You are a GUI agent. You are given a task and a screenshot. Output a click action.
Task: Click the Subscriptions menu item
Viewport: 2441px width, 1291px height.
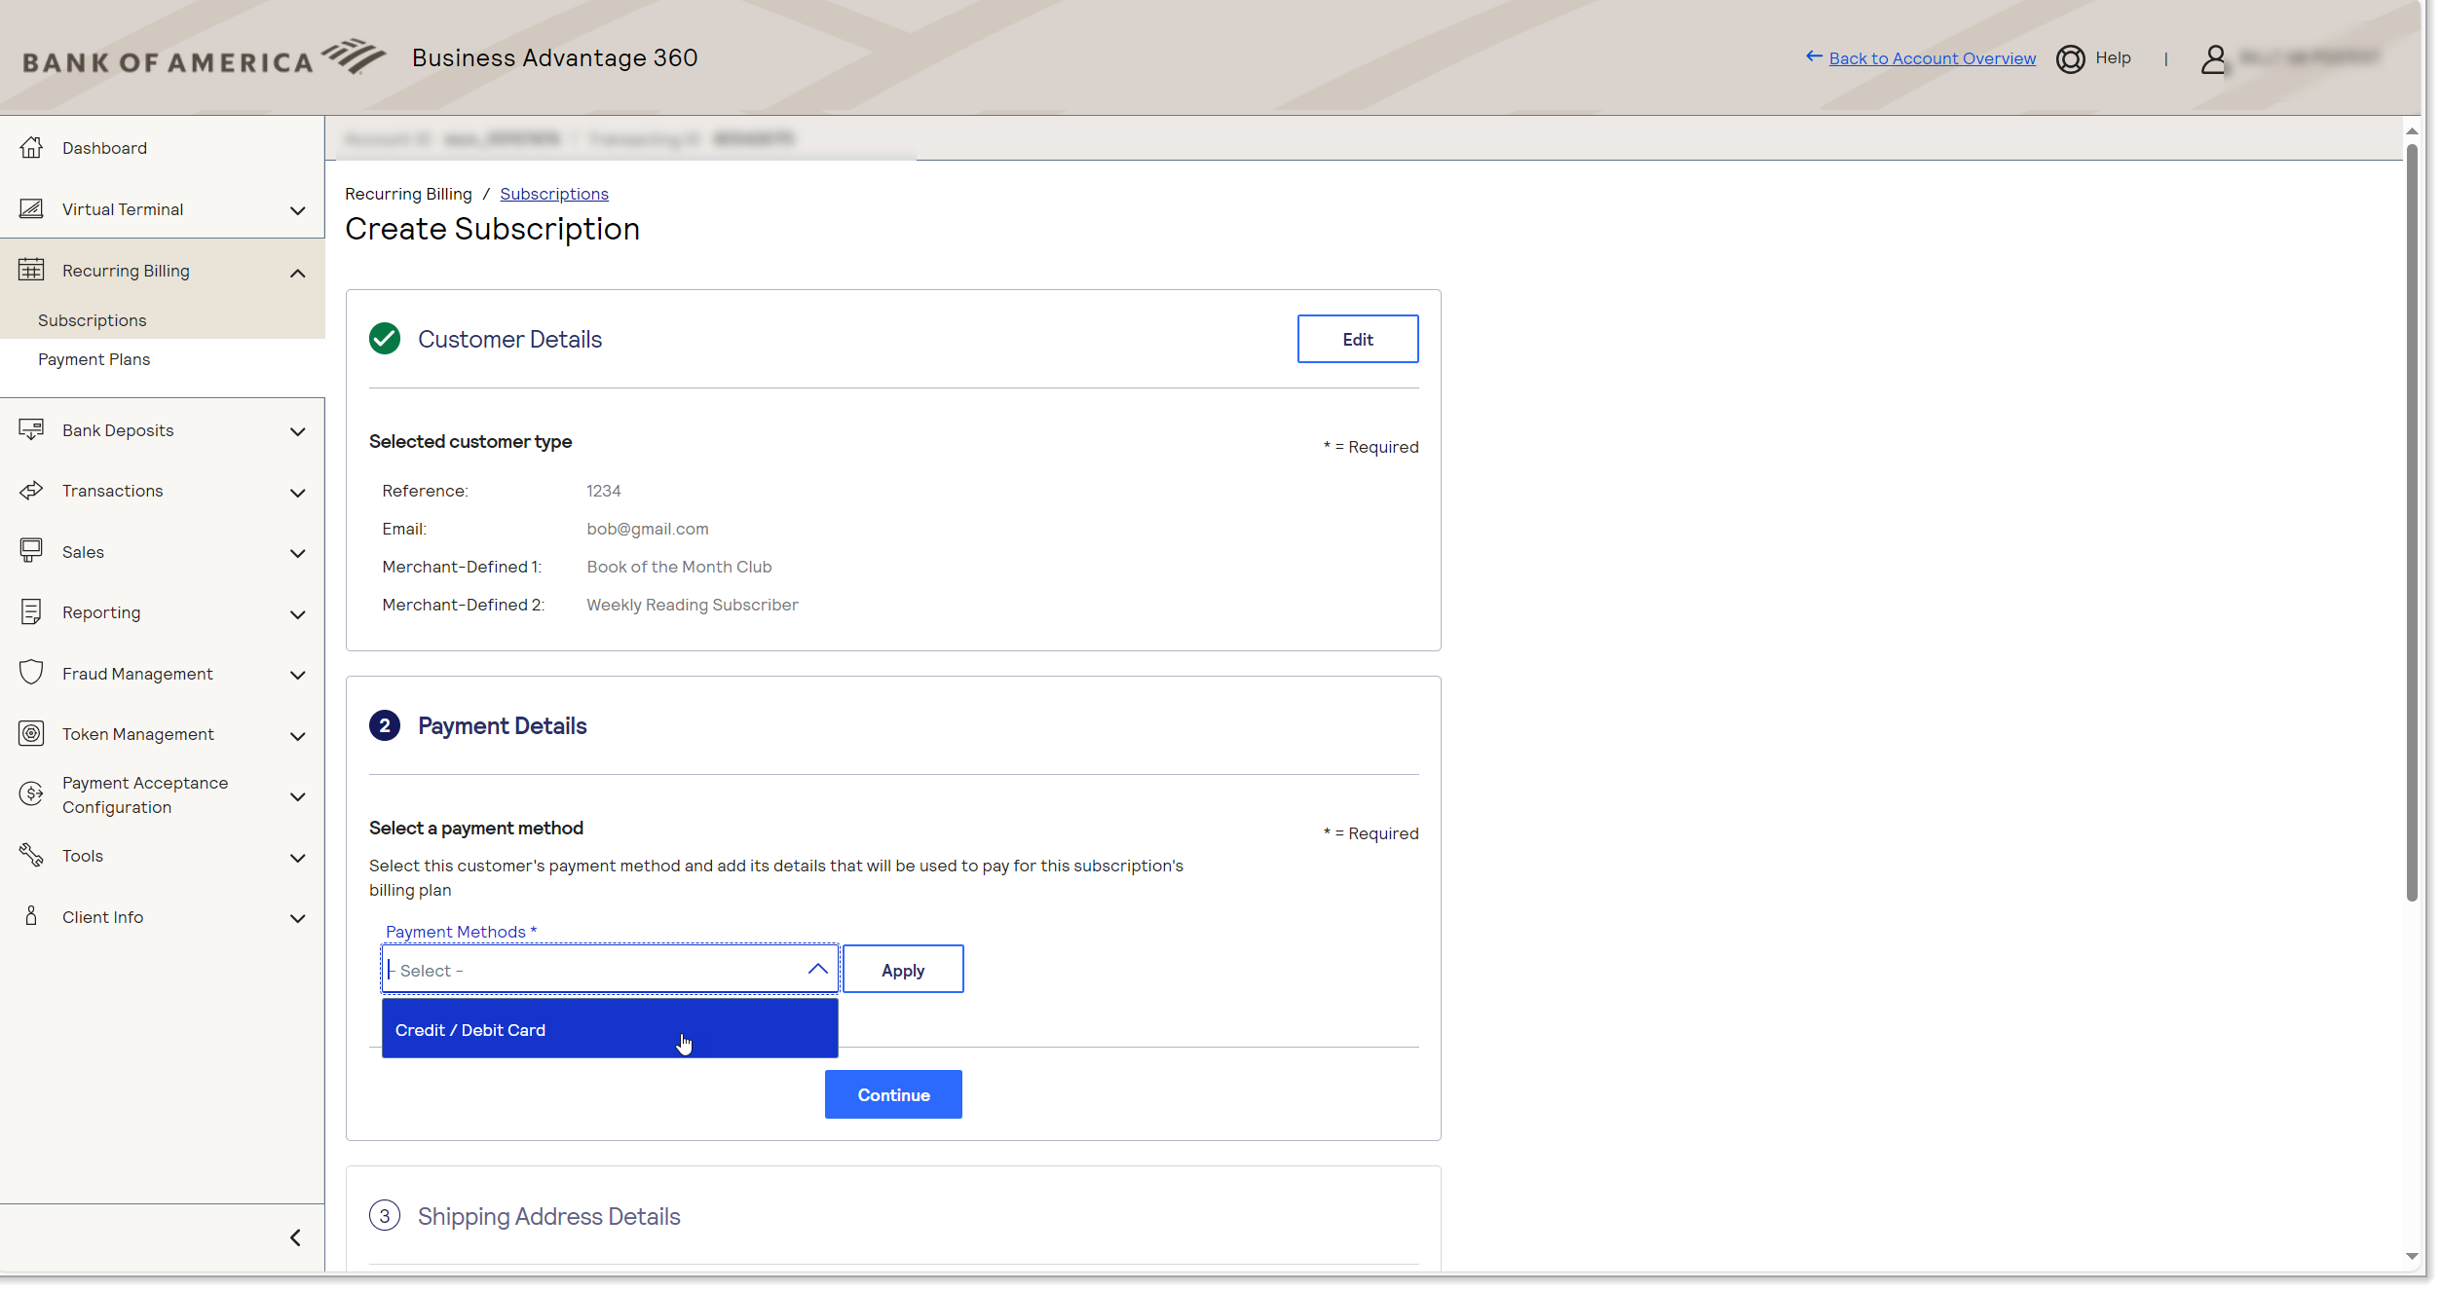pyautogui.click(x=92, y=319)
